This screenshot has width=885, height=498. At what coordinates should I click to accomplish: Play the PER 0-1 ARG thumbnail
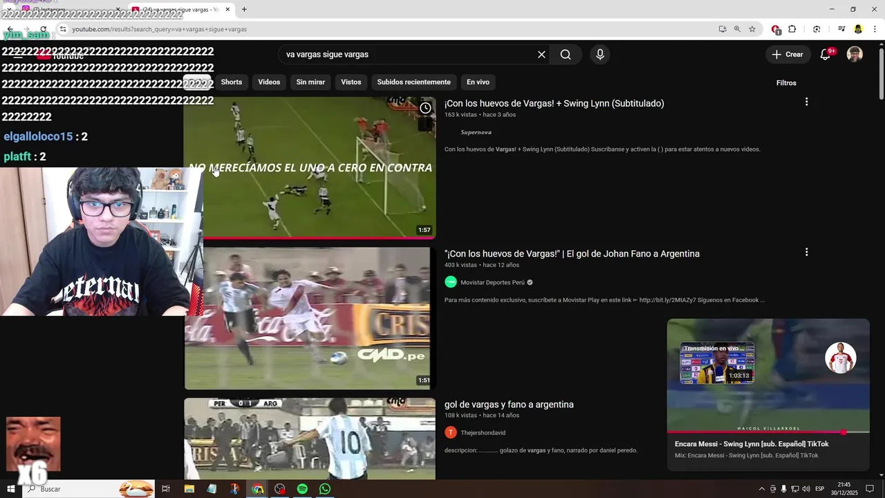click(x=310, y=439)
